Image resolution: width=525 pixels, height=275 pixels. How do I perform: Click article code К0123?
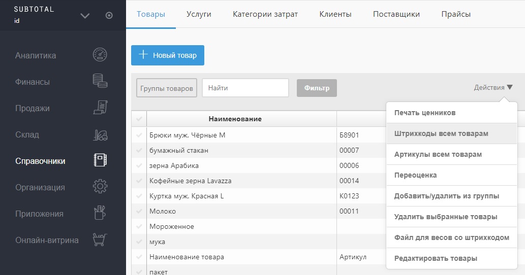click(349, 196)
